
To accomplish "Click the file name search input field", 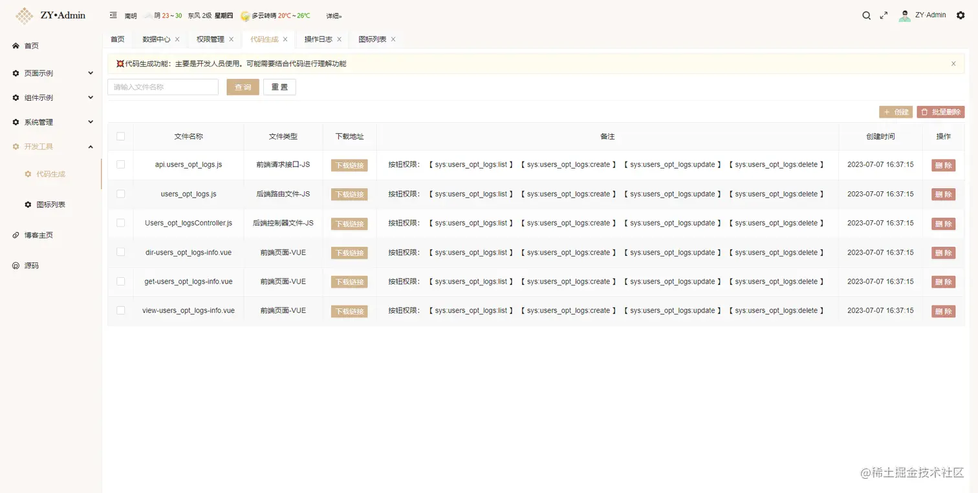I will (162, 87).
